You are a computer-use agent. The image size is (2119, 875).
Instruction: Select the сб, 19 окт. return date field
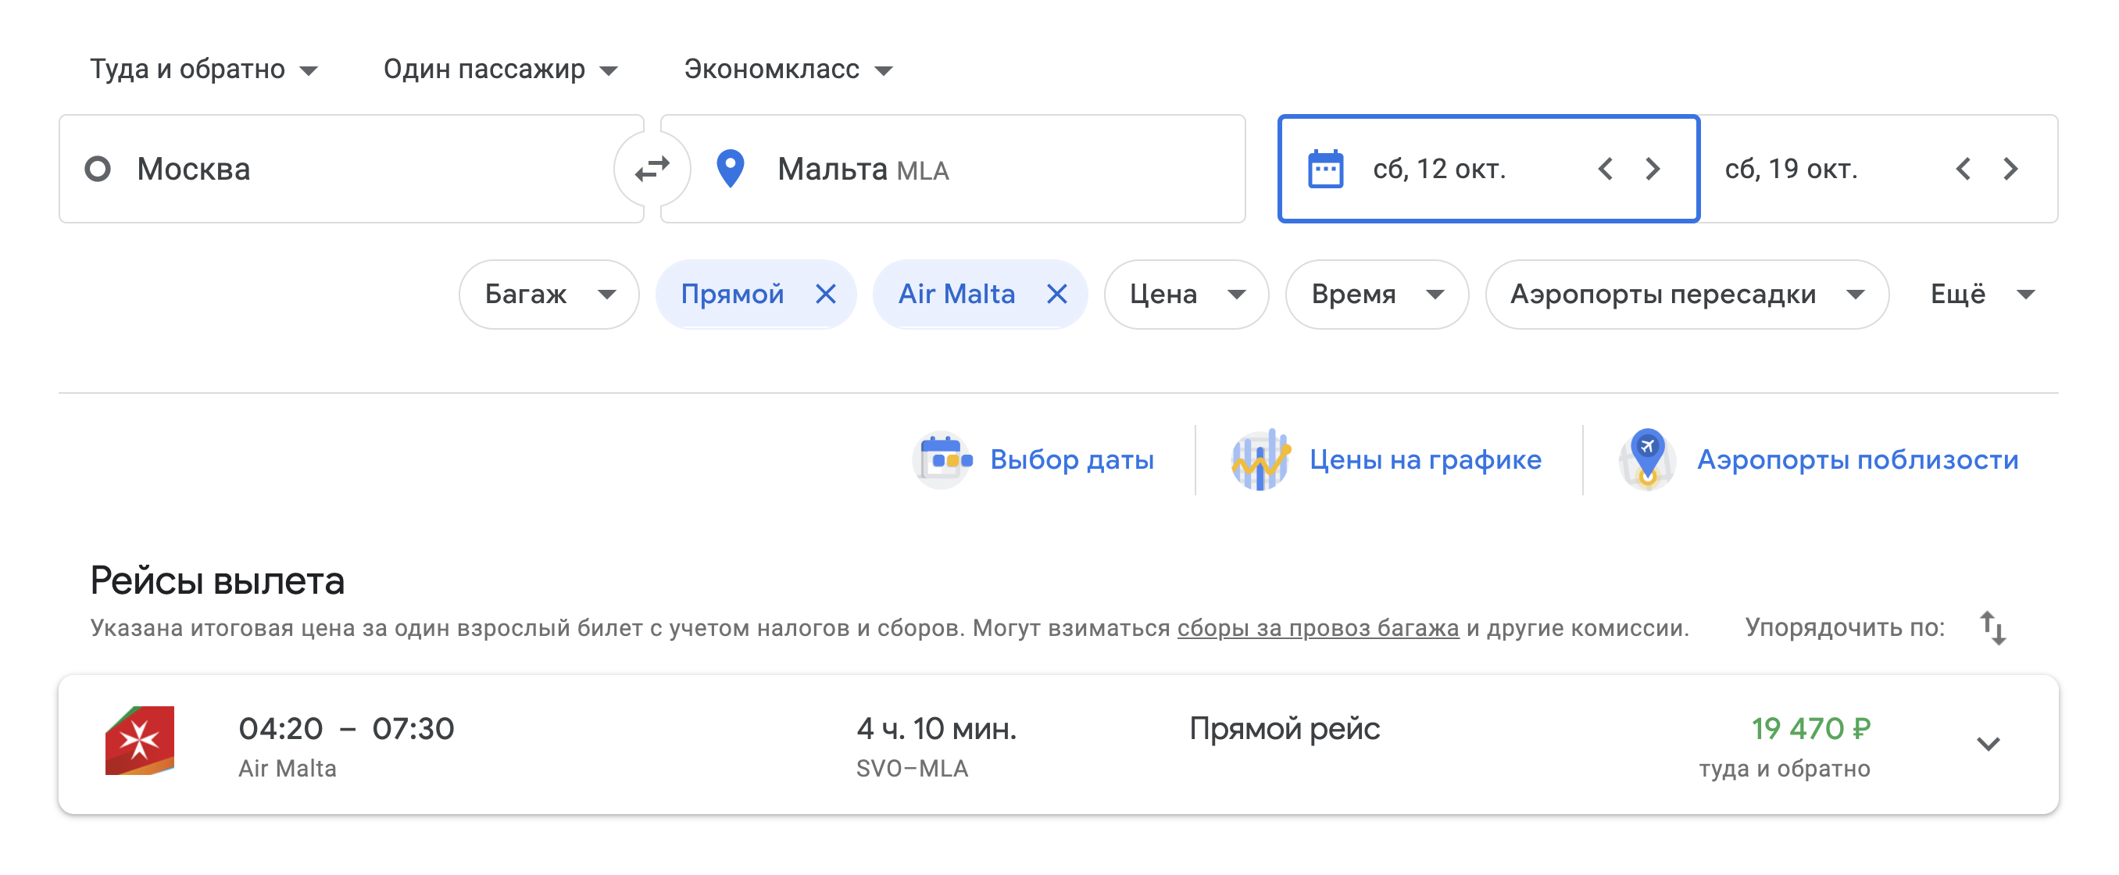click(1879, 169)
